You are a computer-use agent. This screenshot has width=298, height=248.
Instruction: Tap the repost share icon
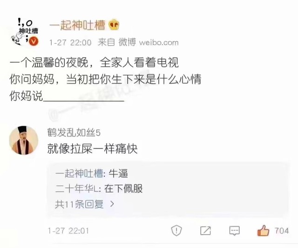point(206,231)
